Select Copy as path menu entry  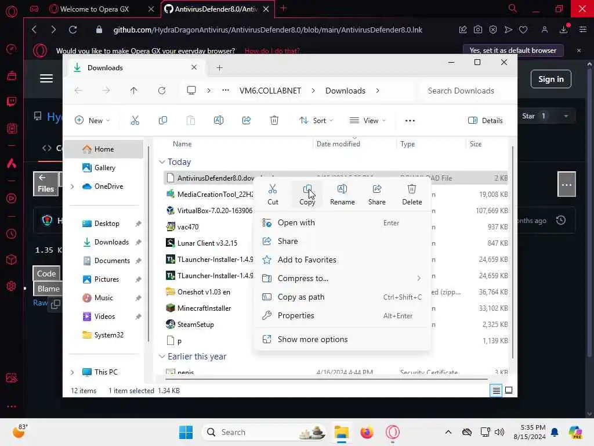pos(342,297)
